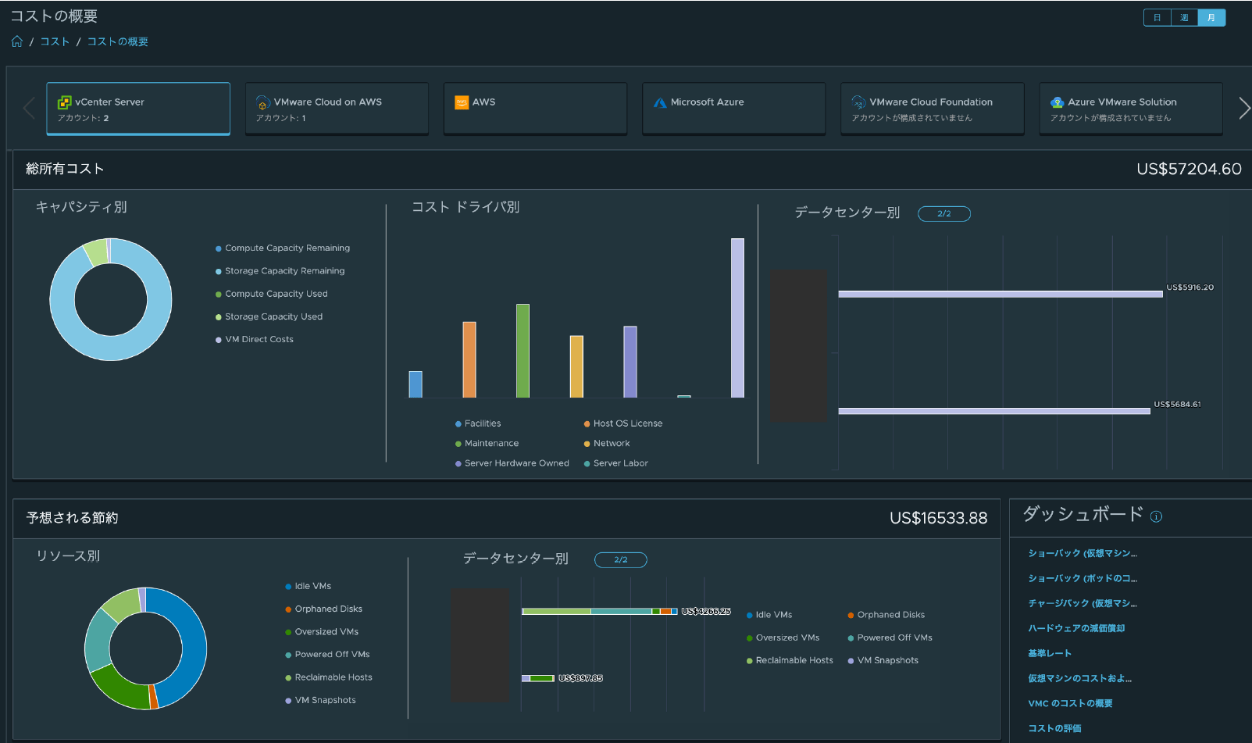Click the green Maintenance bar in chart
Viewport: 1252px width, 743px height.
coord(523,351)
